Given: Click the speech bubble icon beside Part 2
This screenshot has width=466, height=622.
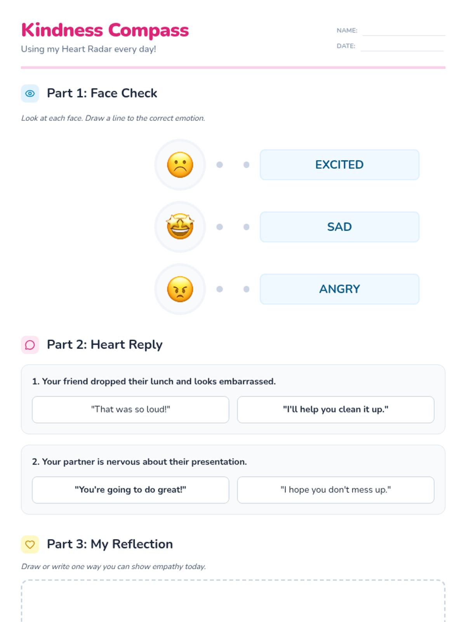Looking at the screenshot, I should (30, 345).
